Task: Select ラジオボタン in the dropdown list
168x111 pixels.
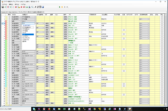Action: (25, 36)
